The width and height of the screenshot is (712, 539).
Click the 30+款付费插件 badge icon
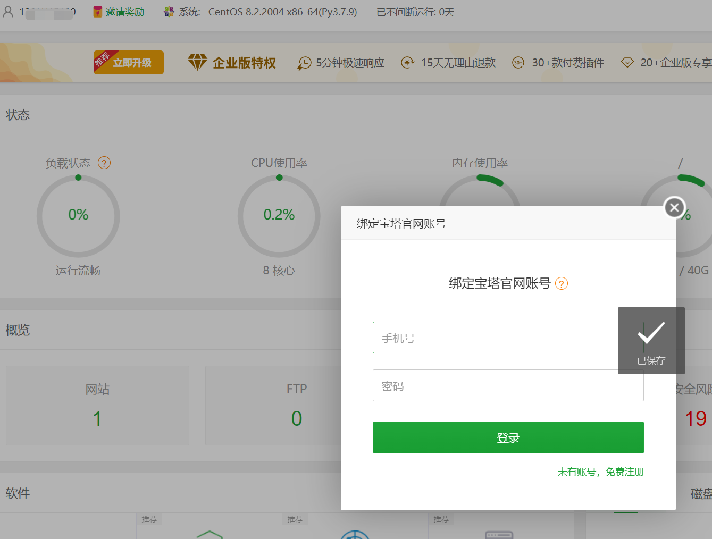tap(518, 63)
